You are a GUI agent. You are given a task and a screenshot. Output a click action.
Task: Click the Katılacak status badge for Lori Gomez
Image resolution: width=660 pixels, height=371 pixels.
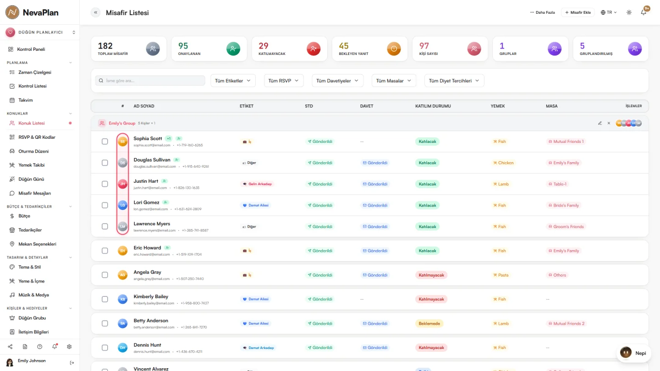428,205
